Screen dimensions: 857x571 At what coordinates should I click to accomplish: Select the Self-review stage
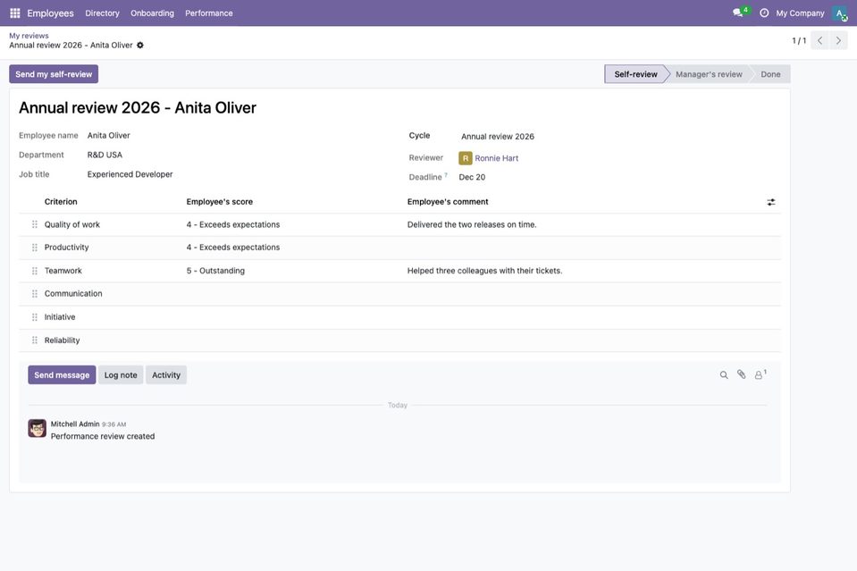coord(636,74)
